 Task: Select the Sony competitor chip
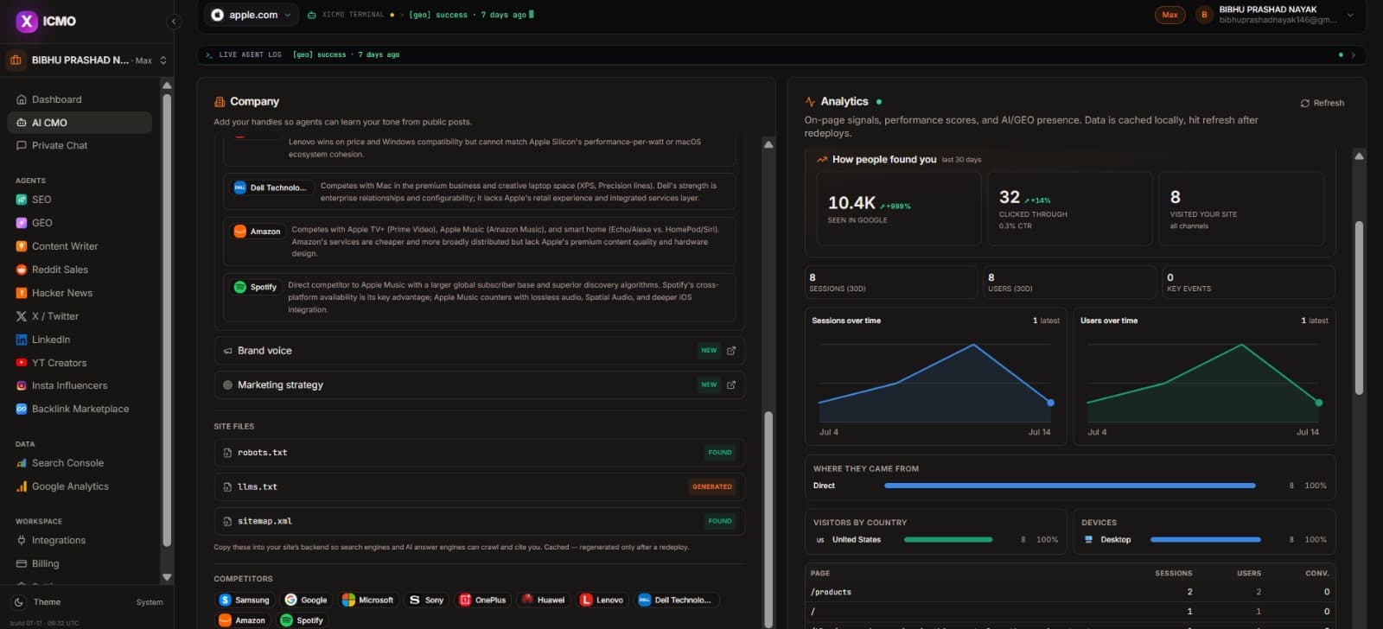click(x=427, y=600)
